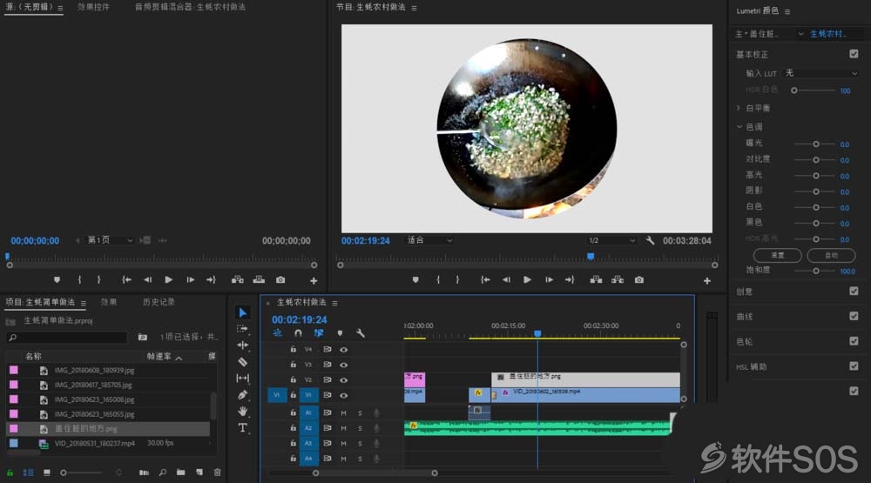The image size is (871, 483).
Task: Export frame camera icon in Source Monitor
Action: click(280, 280)
